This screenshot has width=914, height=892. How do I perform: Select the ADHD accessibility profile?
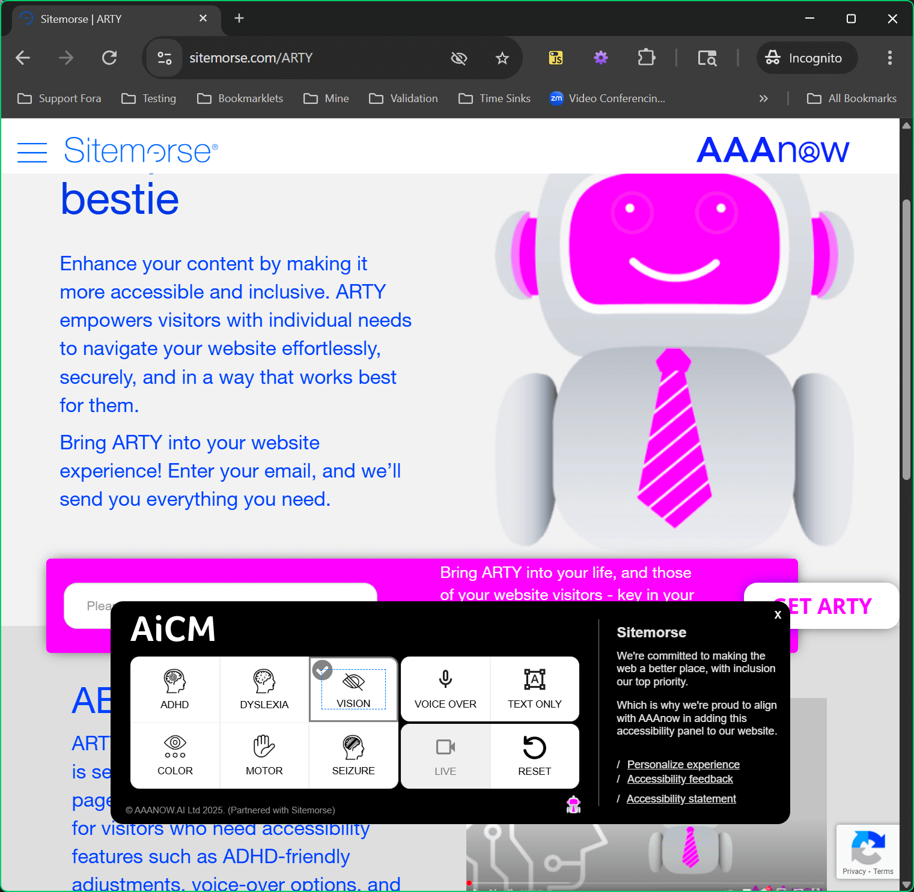(175, 690)
